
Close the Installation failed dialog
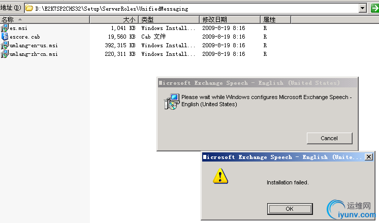coord(369,157)
